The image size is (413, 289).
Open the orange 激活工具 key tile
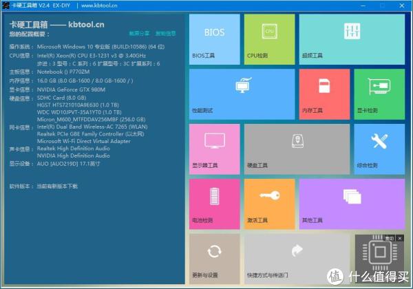pos(269,204)
